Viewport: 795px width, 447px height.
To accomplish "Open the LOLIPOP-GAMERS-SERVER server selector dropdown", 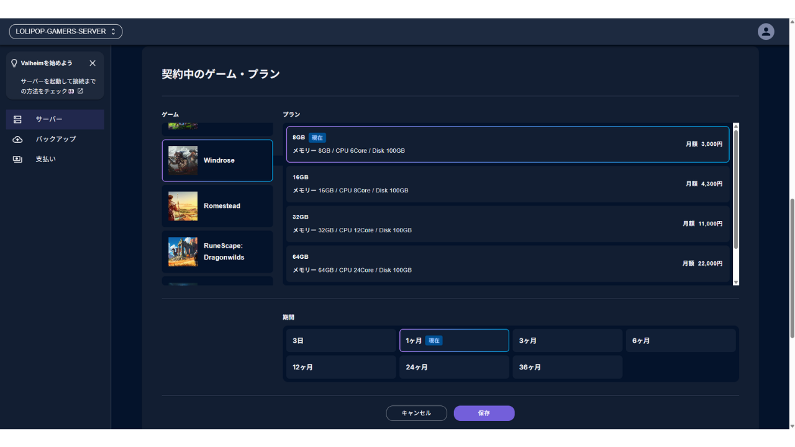I will coord(66,32).
